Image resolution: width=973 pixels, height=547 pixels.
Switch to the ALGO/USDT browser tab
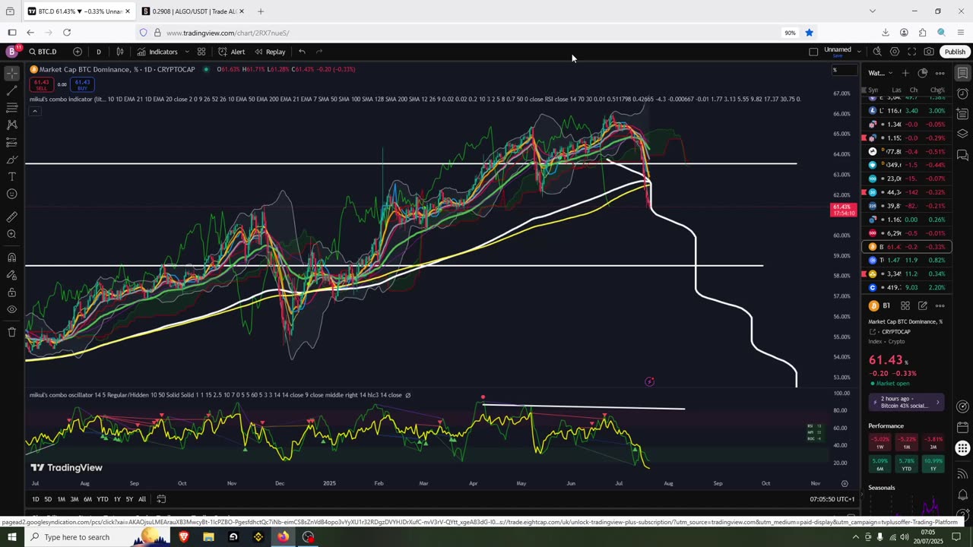point(192,11)
